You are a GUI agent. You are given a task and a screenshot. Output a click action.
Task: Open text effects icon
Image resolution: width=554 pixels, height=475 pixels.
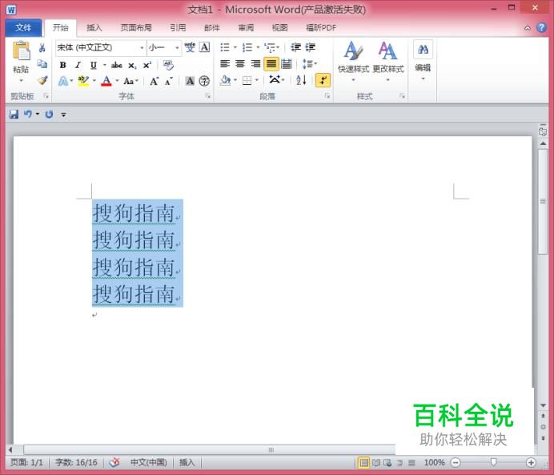63,81
